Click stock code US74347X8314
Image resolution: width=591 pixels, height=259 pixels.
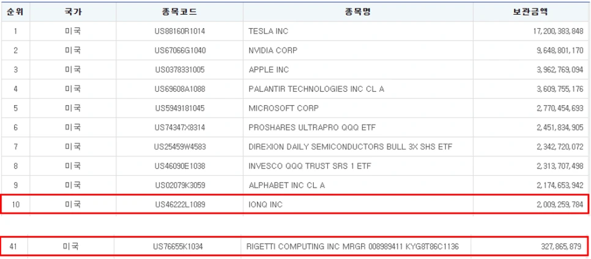click(180, 128)
